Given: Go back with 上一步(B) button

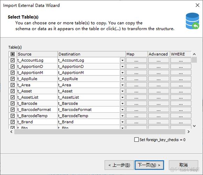Looking at the screenshot, I should pyautogui.click(x=119, y=165).
